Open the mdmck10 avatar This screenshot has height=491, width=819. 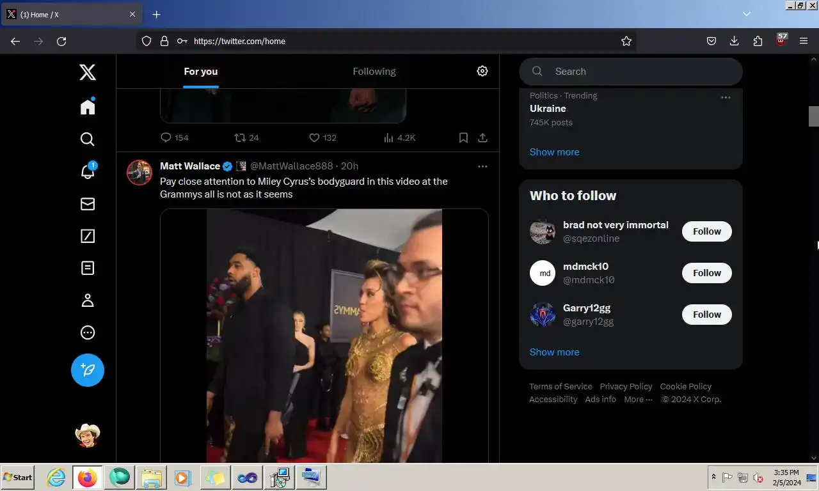click(543, 273)
